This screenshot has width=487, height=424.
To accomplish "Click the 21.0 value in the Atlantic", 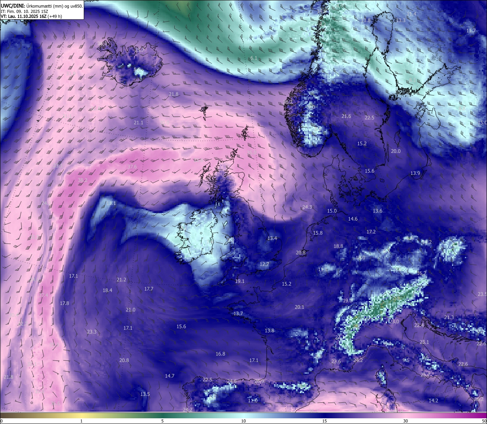I will 131,310.
